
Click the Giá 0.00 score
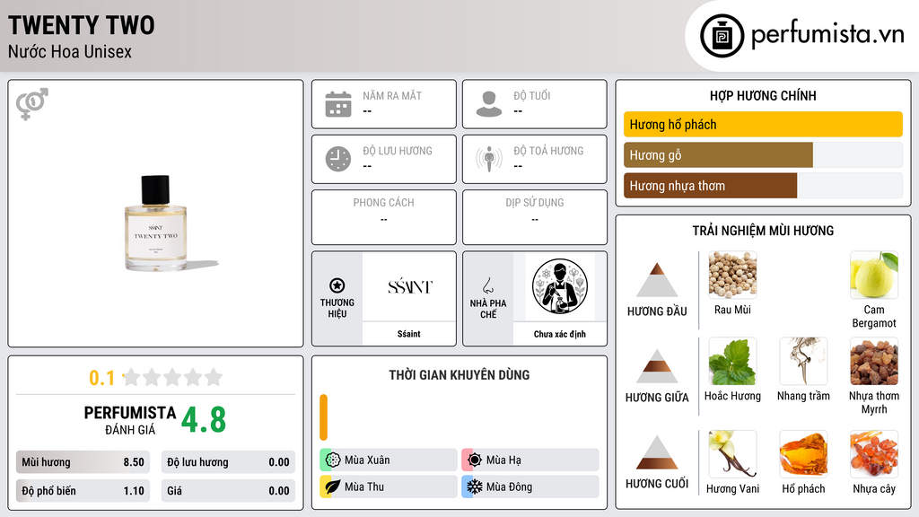pos(228,491)
